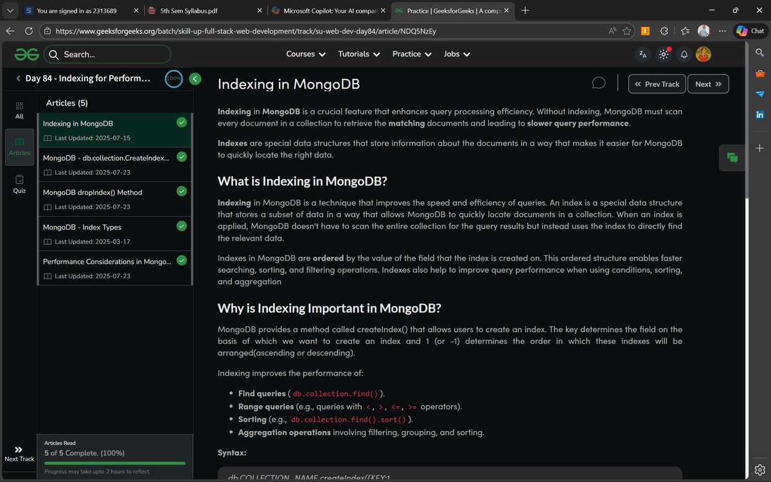Expand the Practice dropdown
Image resolution: width=771 pixels, height=482 pixels.
411,54
